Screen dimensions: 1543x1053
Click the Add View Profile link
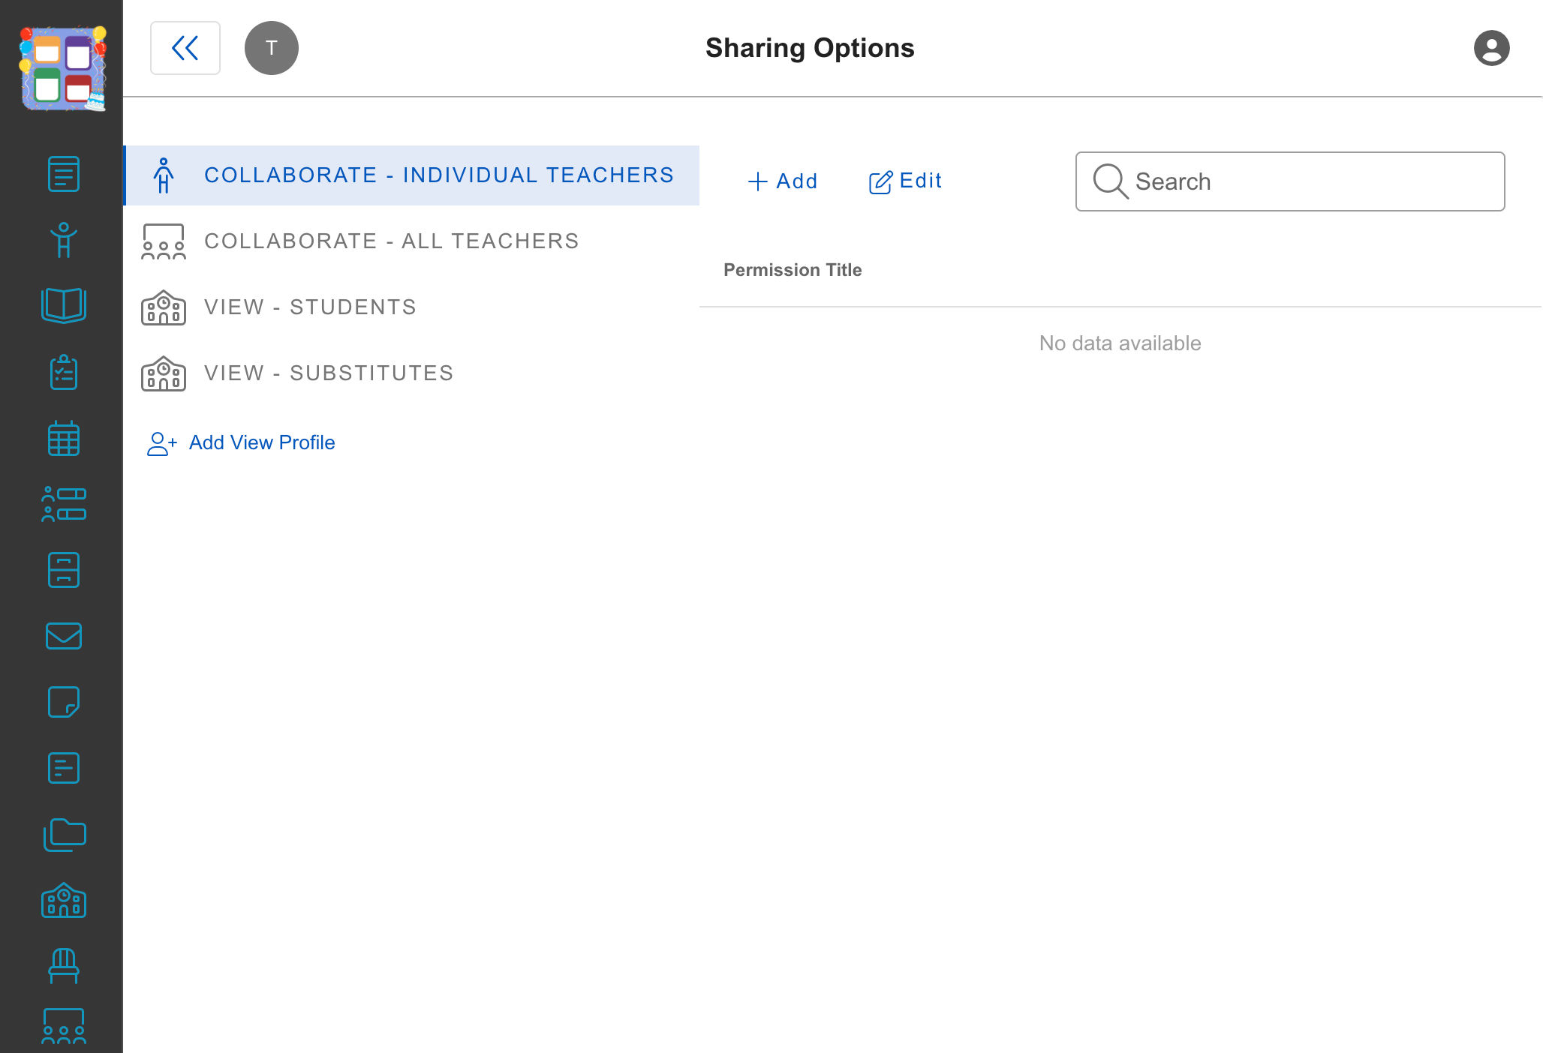coord(241,443)
